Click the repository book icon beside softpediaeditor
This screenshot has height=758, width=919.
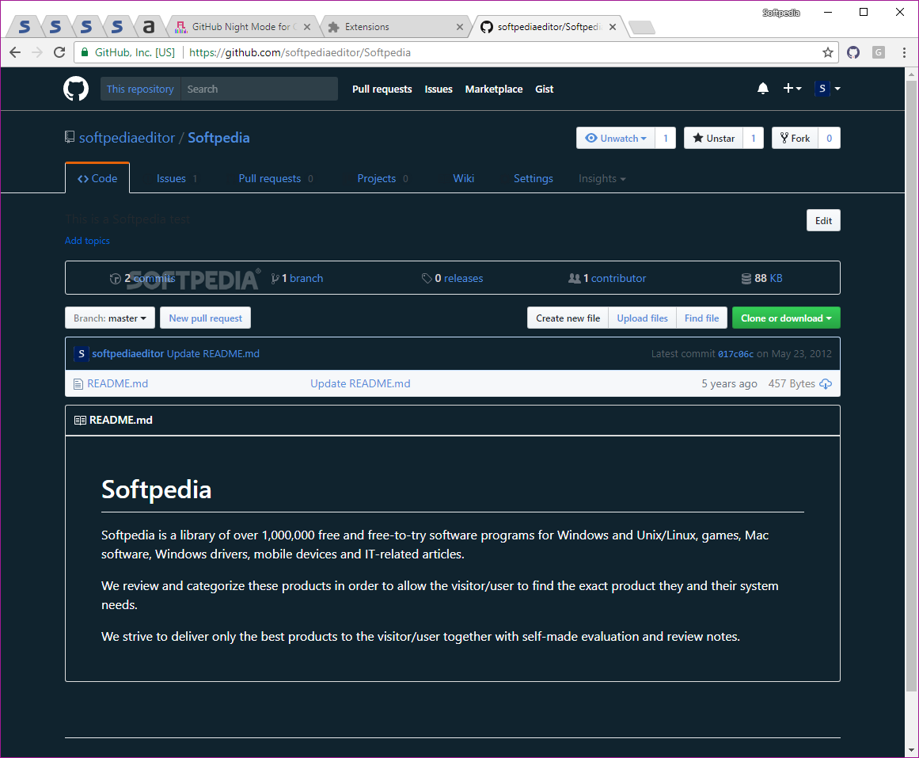(x=70, y=137)
